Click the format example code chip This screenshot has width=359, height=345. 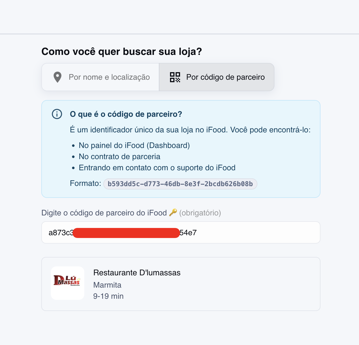[180, 184]
